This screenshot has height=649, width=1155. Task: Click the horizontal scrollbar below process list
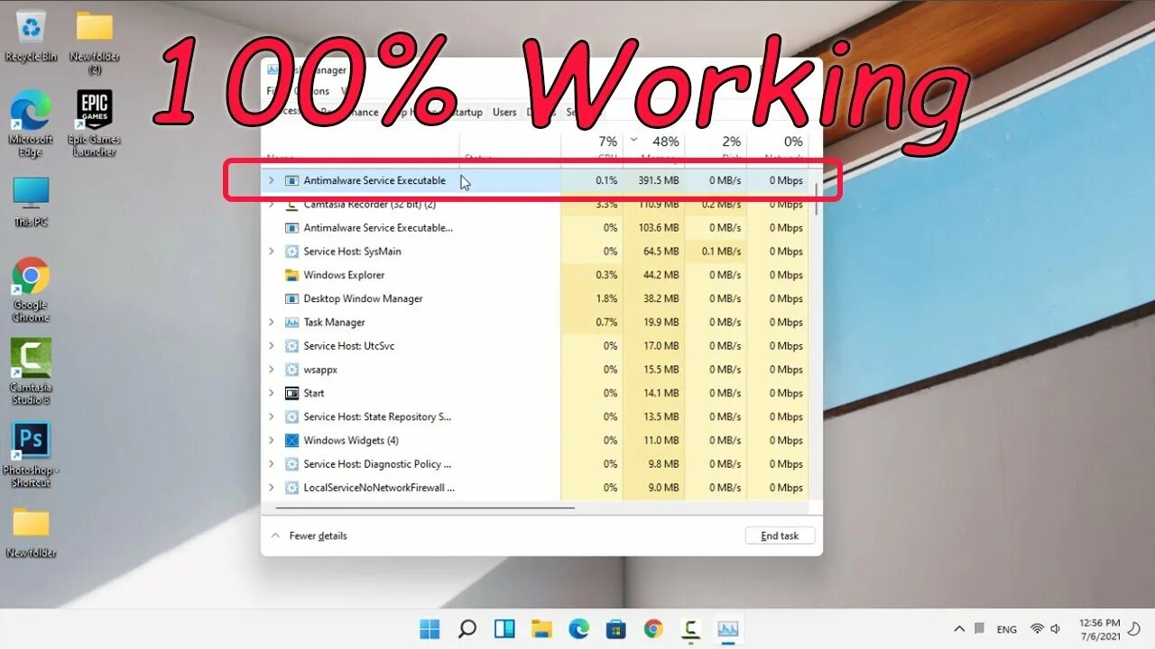(425, 507)
